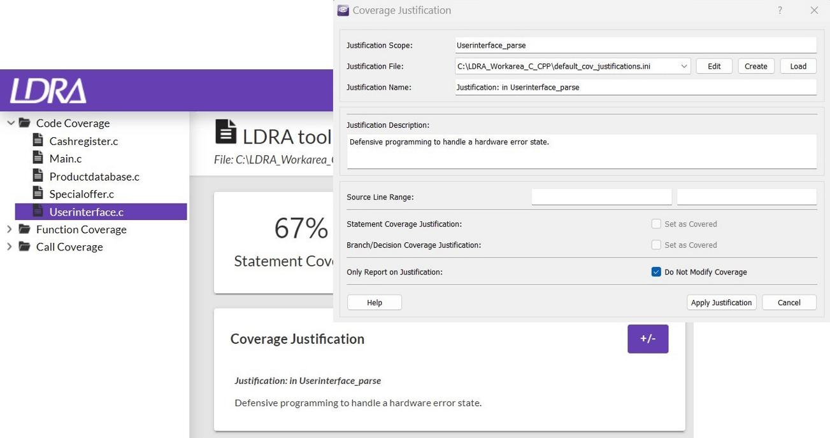The width and height of the screenshot is (830, 438).
Task: Click the LDRA logo in the header
Action: tap(48, 91)
